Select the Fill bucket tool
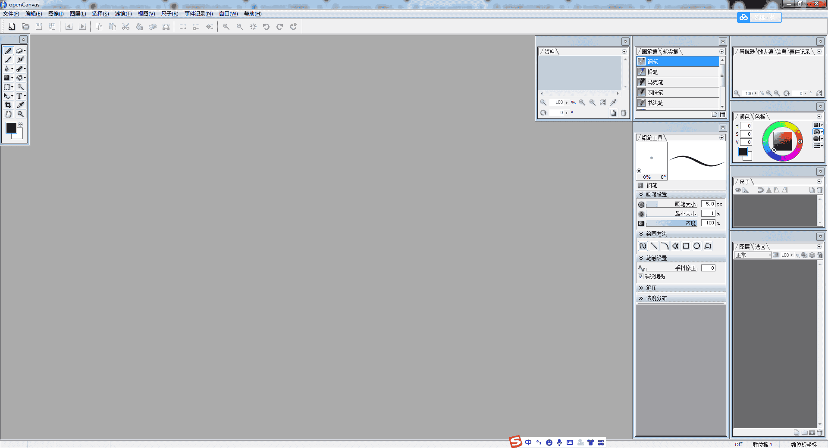 click(20, 78)
